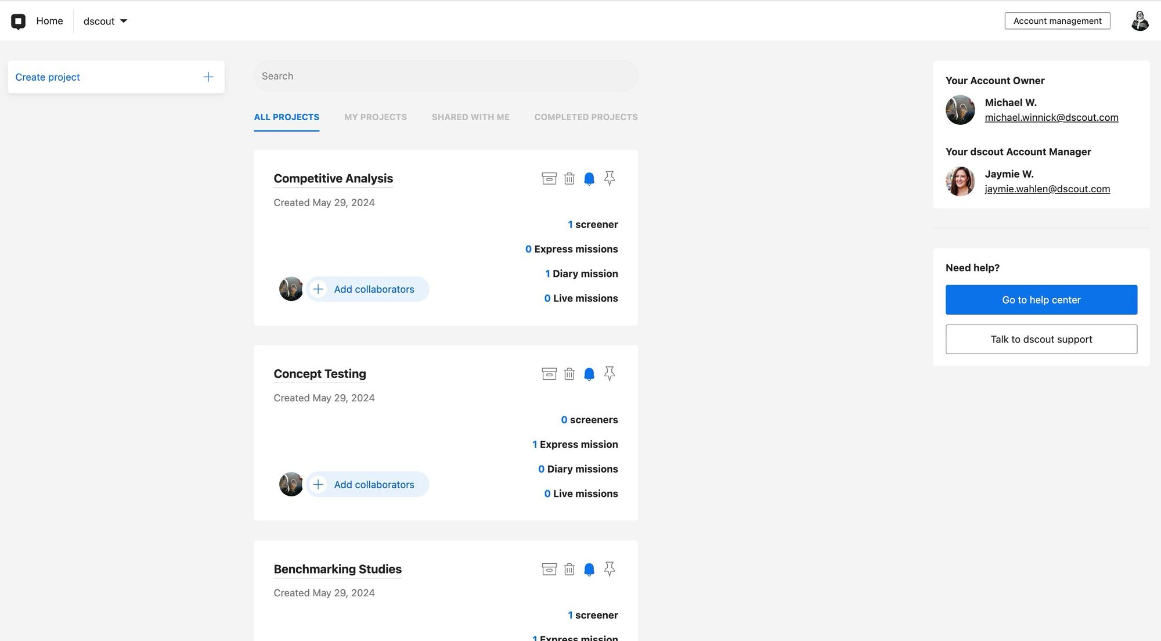Delete the Benchmarking Studies project
The image size is (1161, 641).
click(x=569, y=569)
